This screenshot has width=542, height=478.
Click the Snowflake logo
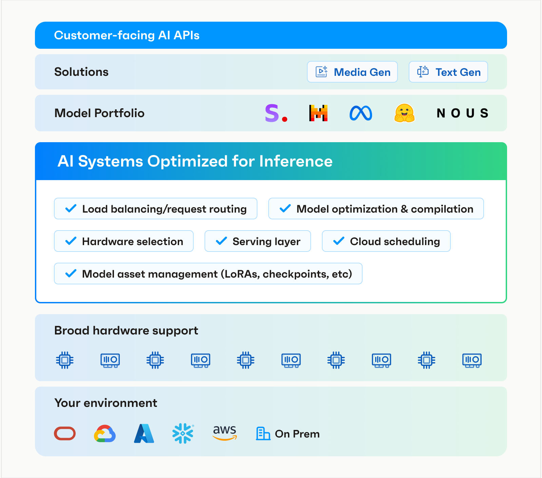[183, 433]
